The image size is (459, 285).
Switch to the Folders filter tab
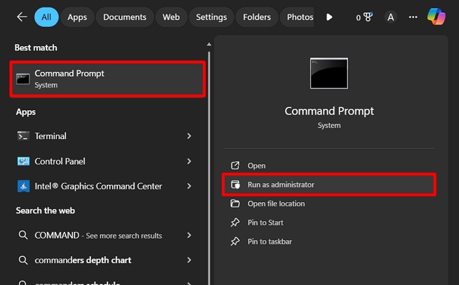tap(256, 17)
